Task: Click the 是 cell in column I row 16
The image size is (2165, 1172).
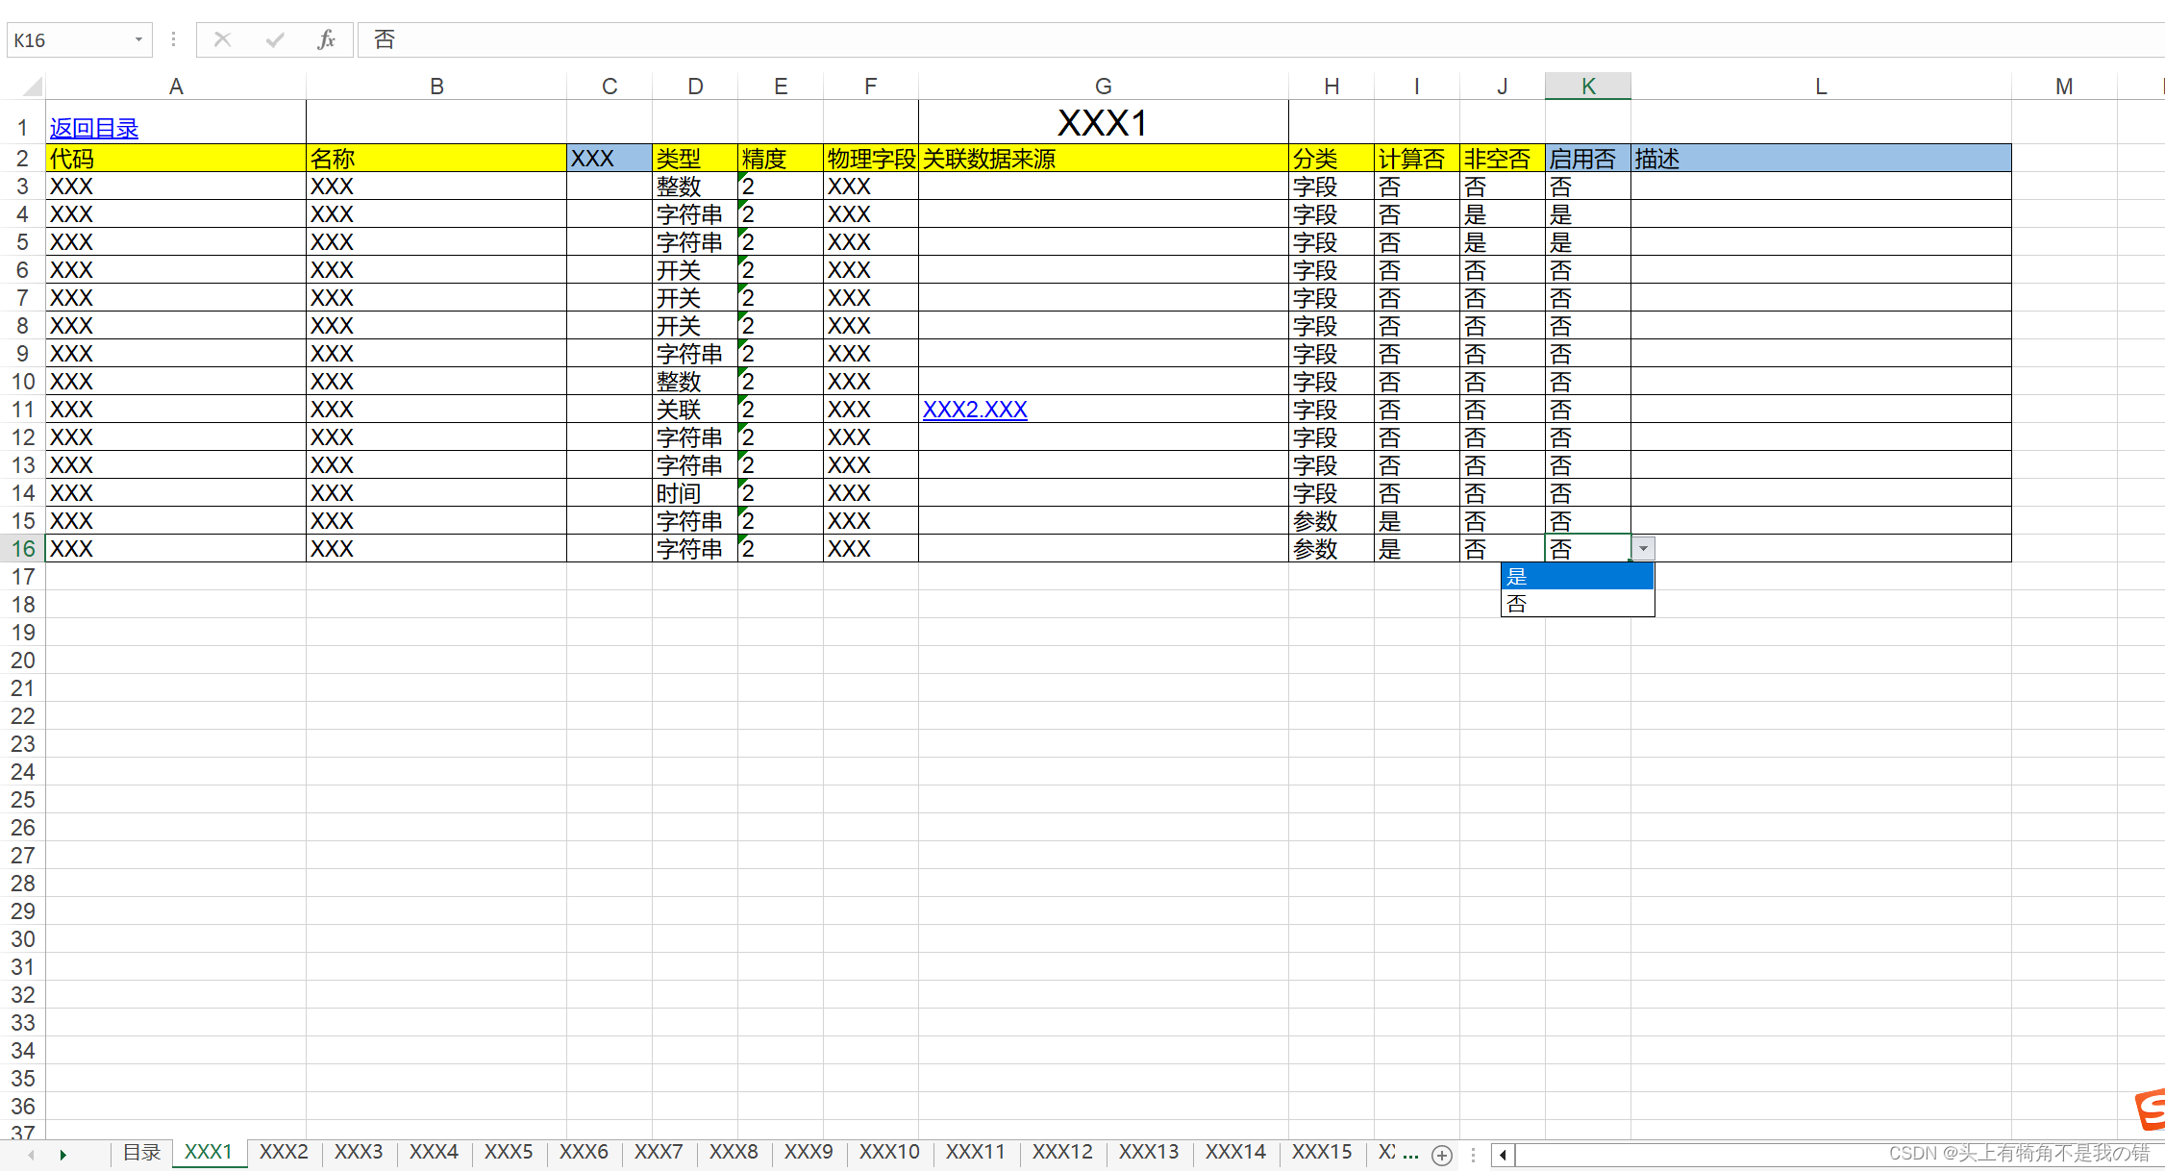Action: point(1417,548)
